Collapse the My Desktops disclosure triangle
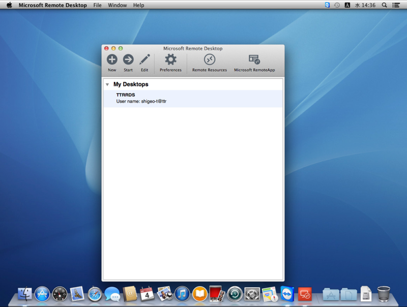Viewport: 407px width, 307px height. tap(107, 84)
